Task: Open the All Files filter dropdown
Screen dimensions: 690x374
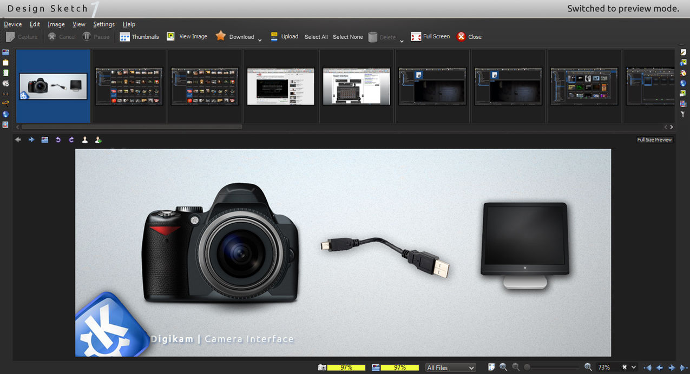Action: pos(450,368)
